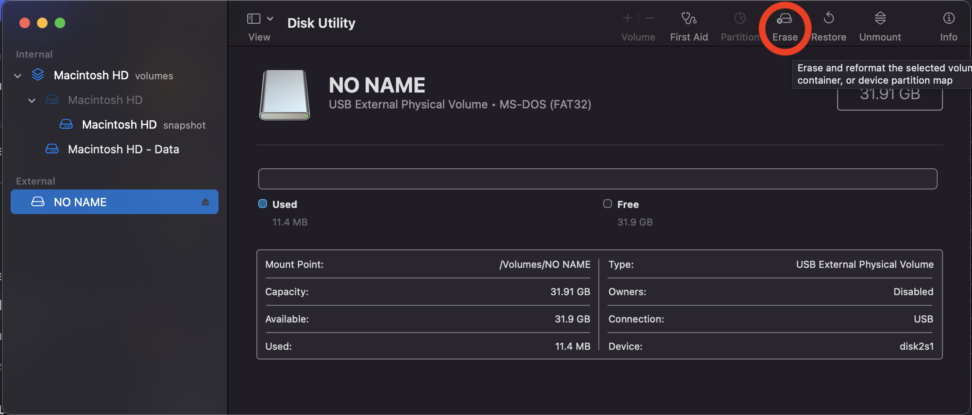The height and width of the screenshot is (415, 972).
Task: Click the greyed Macintosh HD disk icon
Action: tap(52, 100)
